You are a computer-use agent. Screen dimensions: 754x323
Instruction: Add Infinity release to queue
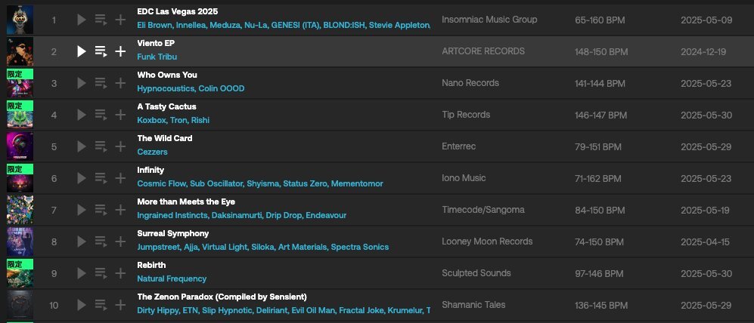point(101,178)
